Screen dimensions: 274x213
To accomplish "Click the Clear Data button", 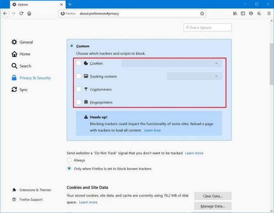I will (x=213, y=196).
